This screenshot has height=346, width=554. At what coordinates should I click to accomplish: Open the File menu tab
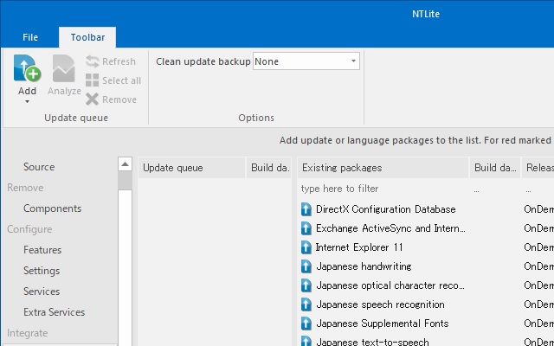[x=30, y=37]
